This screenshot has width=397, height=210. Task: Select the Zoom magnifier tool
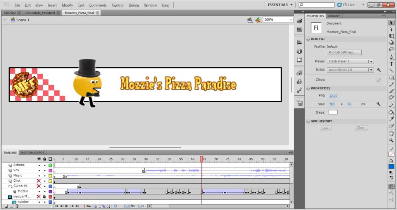point(391,140)
